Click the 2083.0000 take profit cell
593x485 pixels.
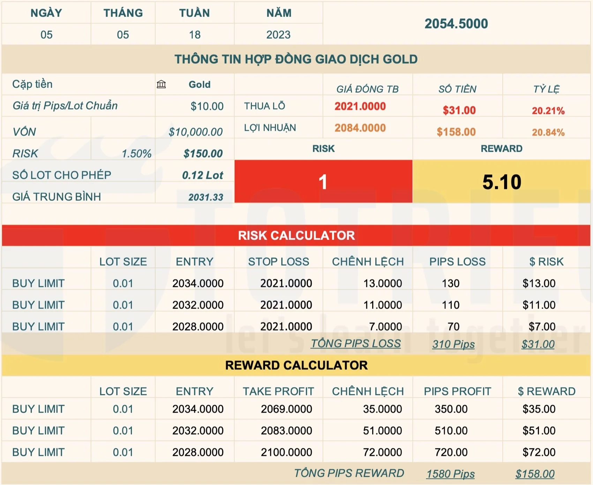(x=286, y=431)
